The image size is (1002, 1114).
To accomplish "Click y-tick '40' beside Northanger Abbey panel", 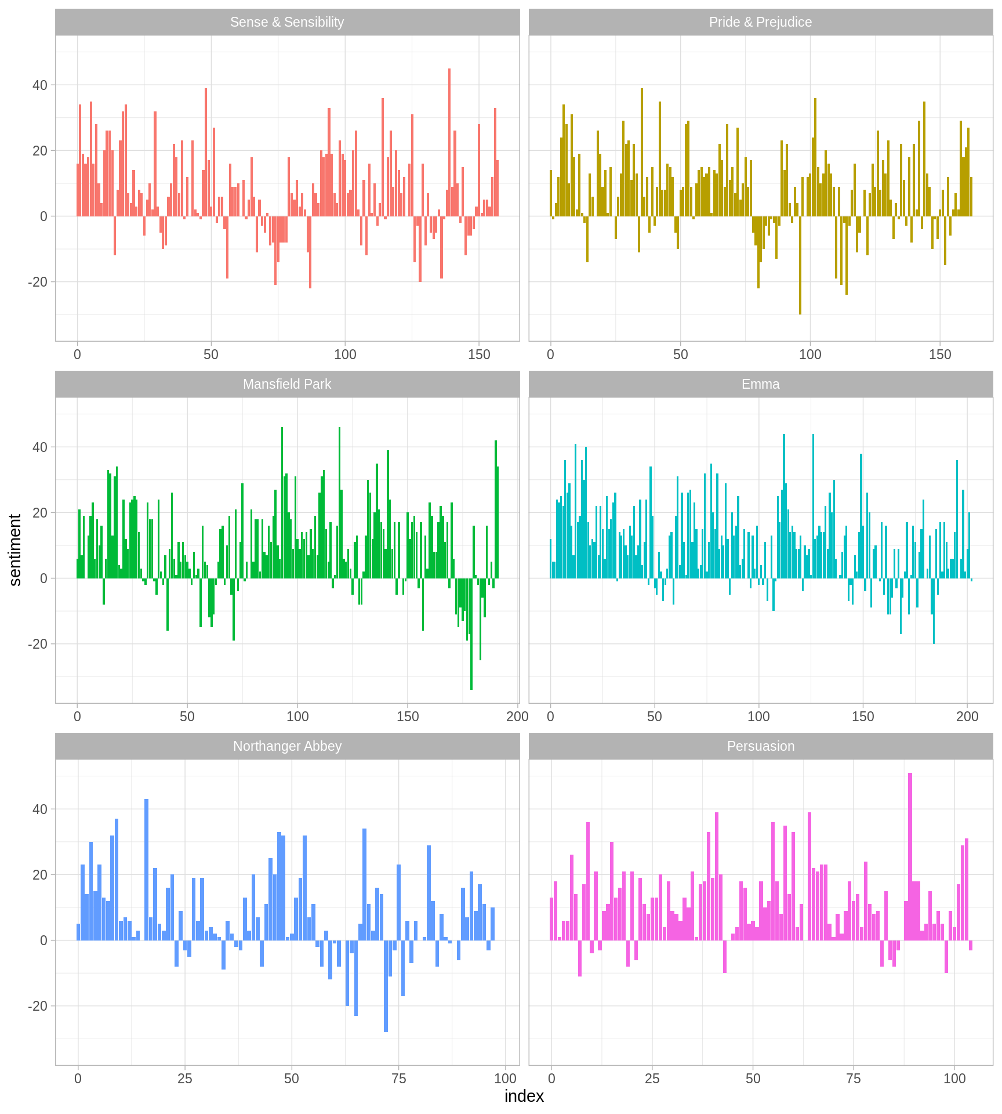I will point(40,809).
